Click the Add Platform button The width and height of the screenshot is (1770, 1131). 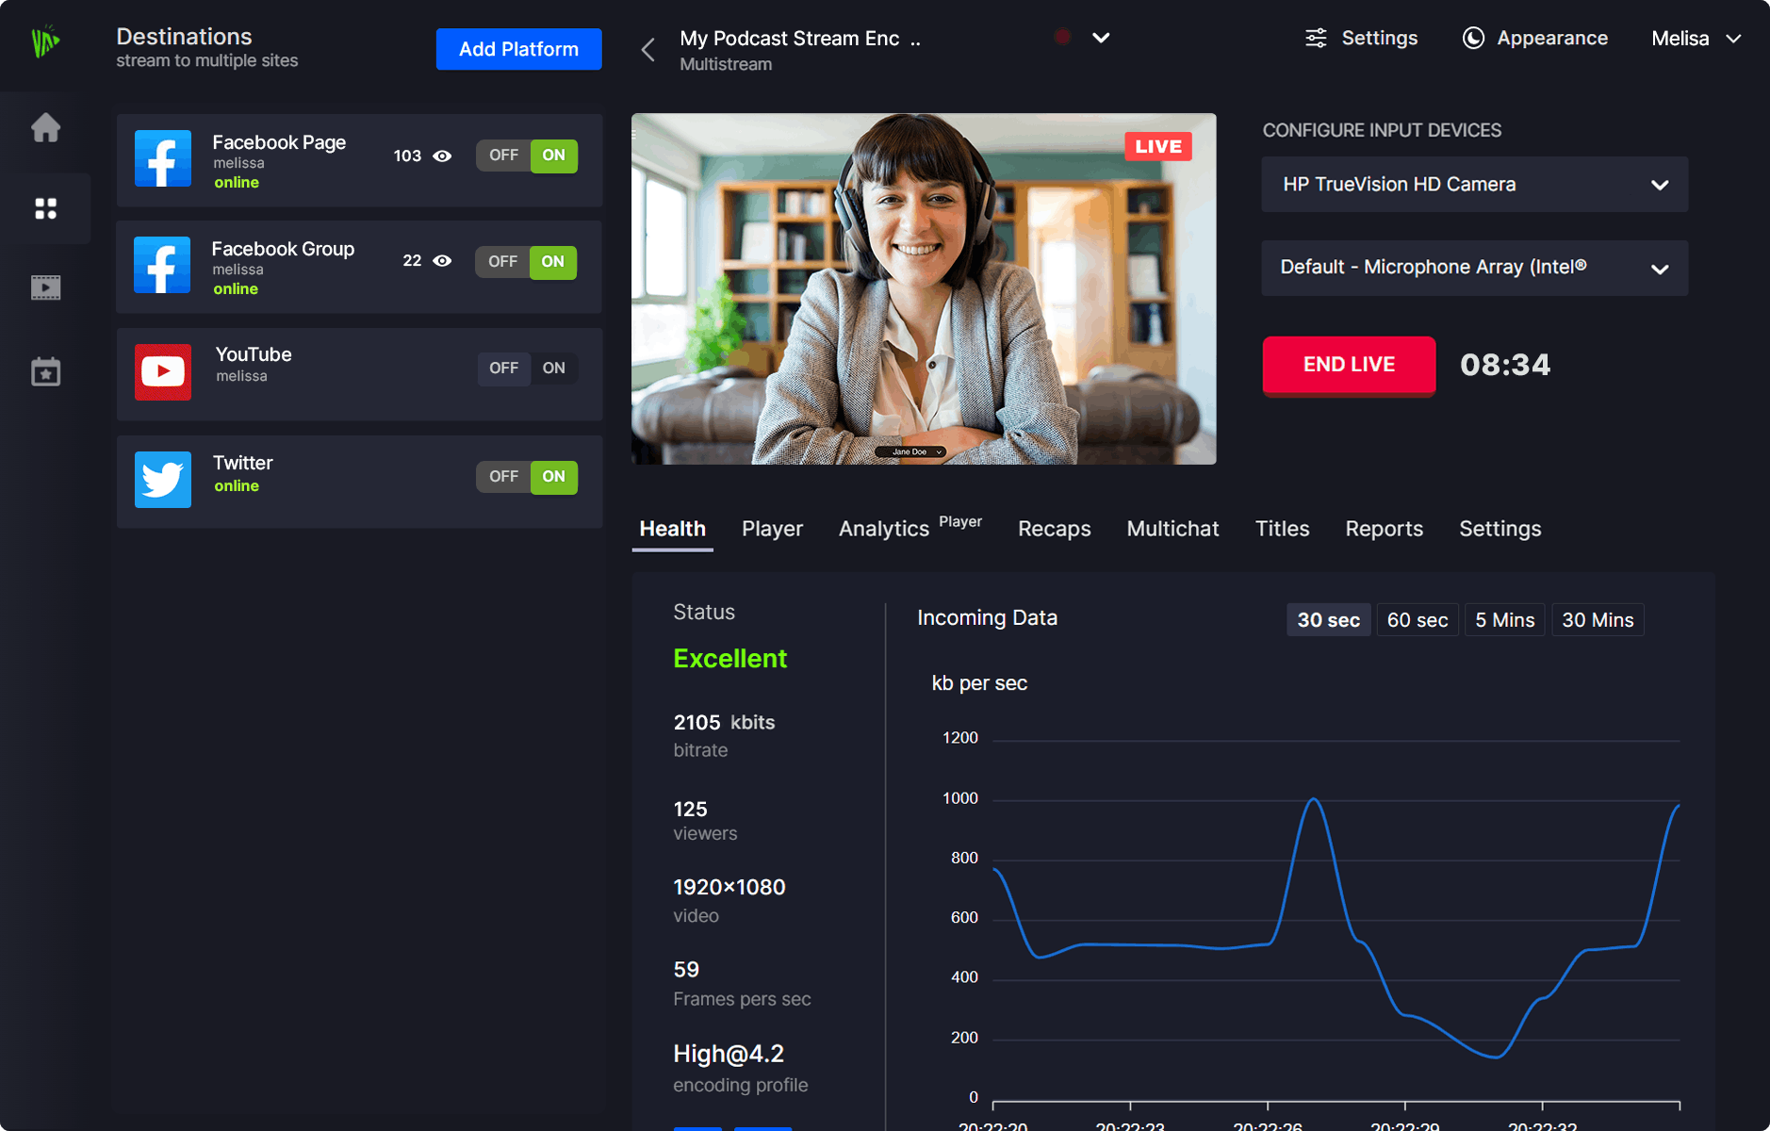point(518,49)
